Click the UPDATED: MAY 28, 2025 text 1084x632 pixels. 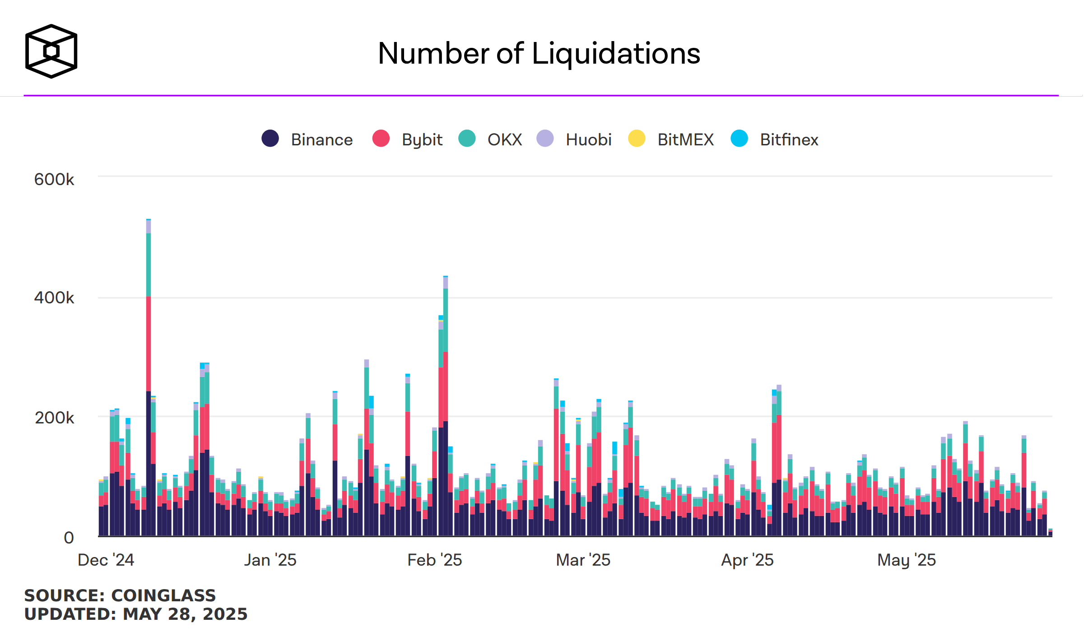tap(136, 614)
